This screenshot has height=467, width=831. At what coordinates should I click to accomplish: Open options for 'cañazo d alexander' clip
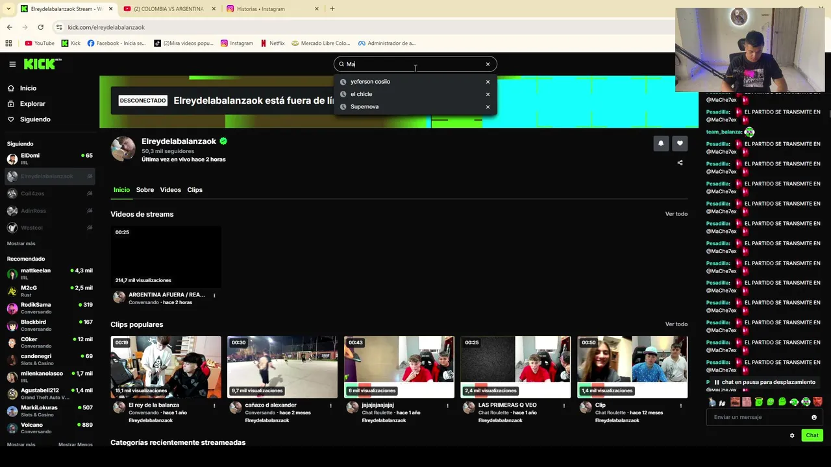click(x=330, y=406)
